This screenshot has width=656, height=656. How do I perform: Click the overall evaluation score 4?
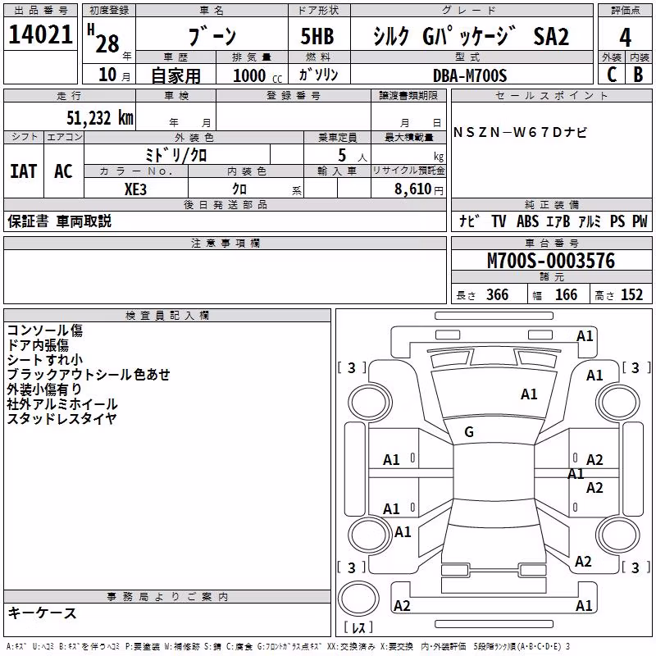click(625, 38)
